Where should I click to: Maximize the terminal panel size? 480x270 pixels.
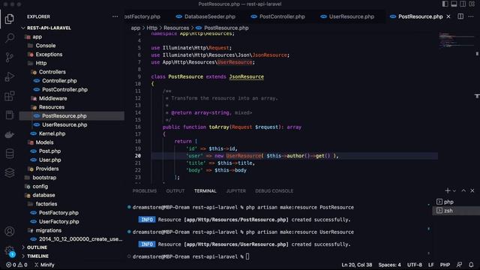point(463,190)
